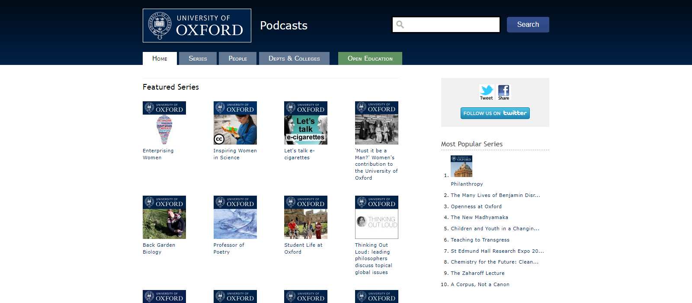692x303 pixels.
Task: Open the Depts & Colleges tab
Action: coord(294,58)
